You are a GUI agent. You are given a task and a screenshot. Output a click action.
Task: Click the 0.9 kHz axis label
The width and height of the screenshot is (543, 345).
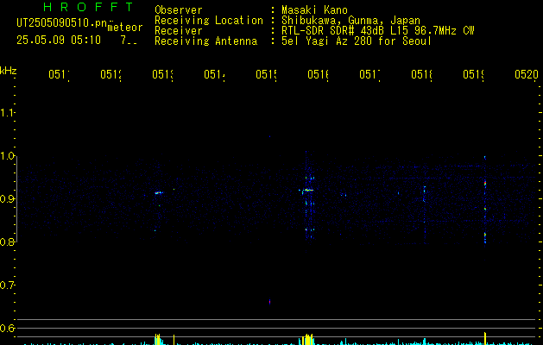(x=7, y=198)
